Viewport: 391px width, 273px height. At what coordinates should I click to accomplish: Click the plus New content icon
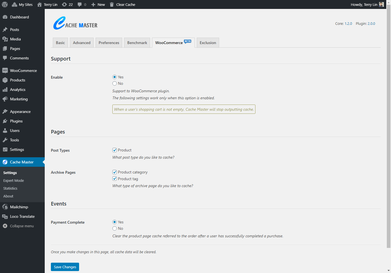tap(93, 4)
